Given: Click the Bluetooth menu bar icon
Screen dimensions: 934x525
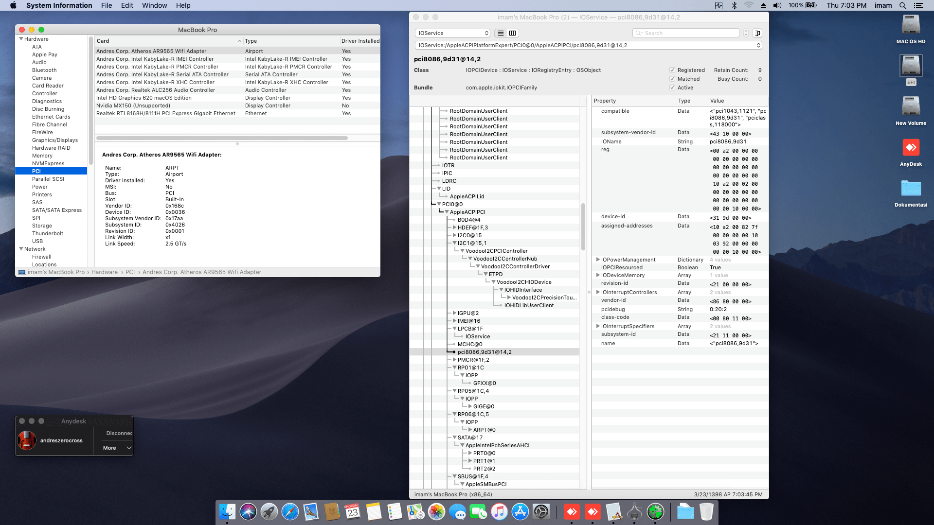Looking at the screenshot, I should 734,5.
